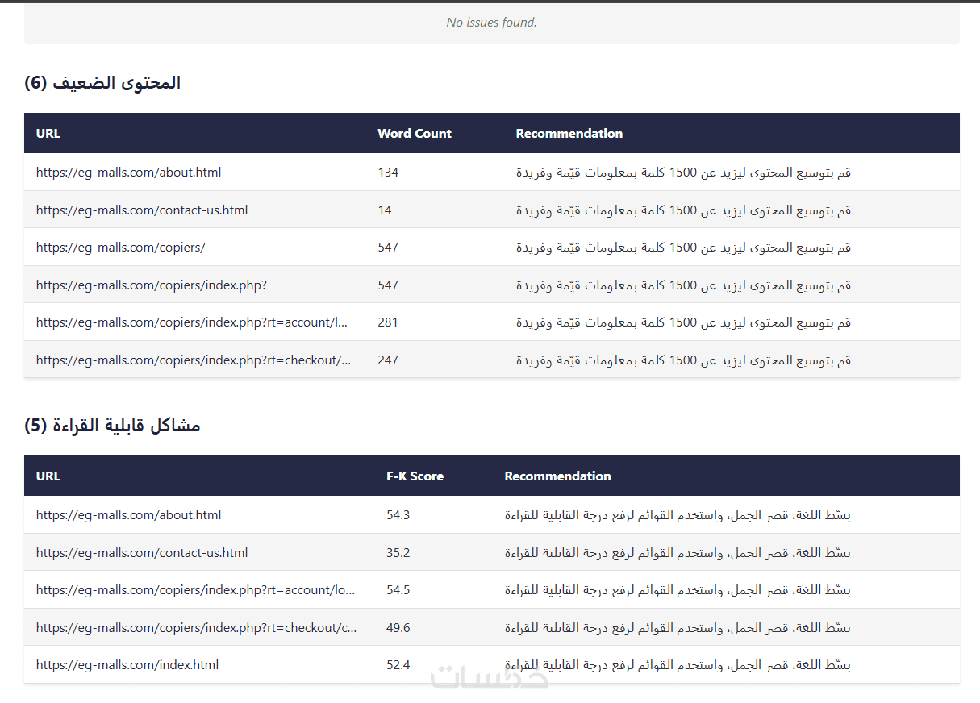This screenshot has height=703, width=980.
Task: Click the https://eg-malls.com/copiers/ URL
Action: click(121, 248)
